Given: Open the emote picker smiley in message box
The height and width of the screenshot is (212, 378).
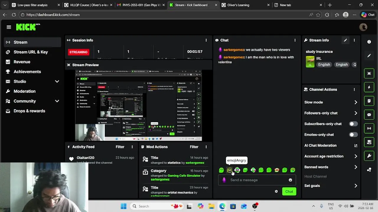Looking at the screenshot, I should [290, 180].
